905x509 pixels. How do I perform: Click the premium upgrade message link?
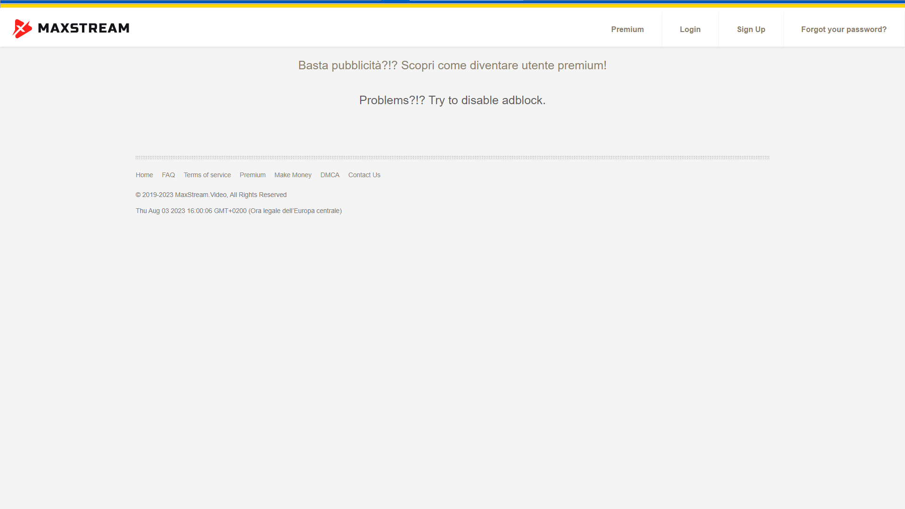pyautogui.click(x=452, y=66)
